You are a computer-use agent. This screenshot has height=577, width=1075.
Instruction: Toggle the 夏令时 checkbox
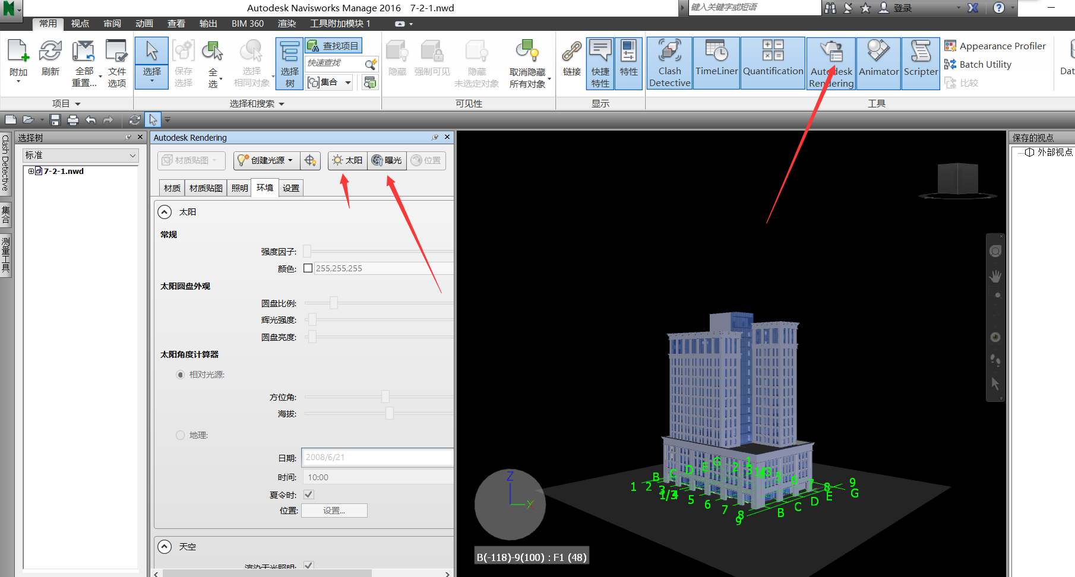coord(309,494)
